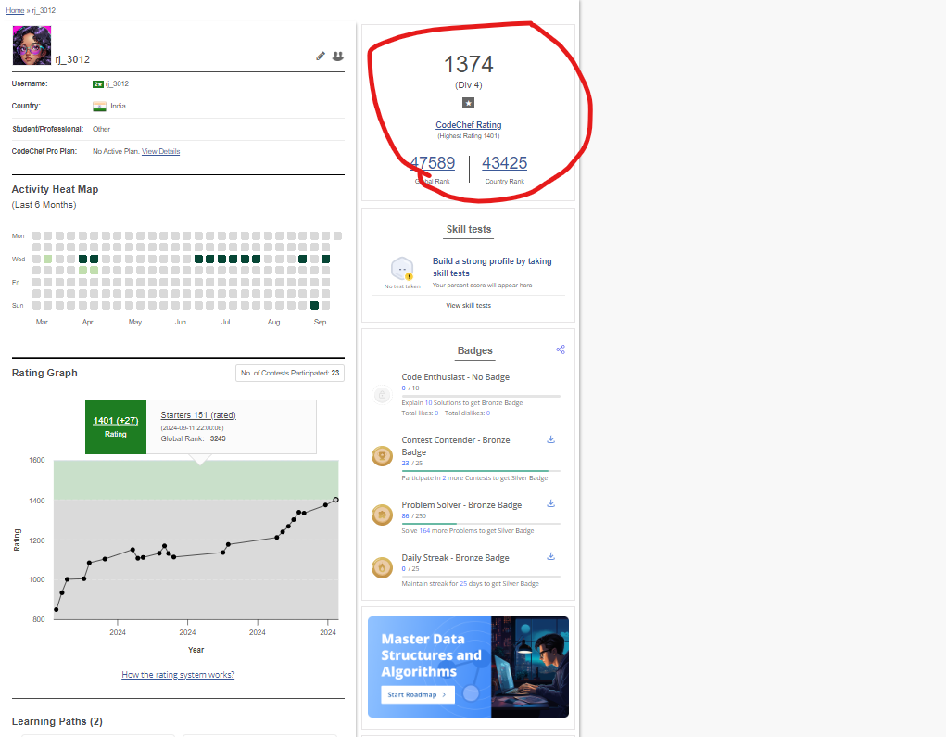Click the rating number 1374
This screenshot has height=737, width=946.
coord(469,65)
